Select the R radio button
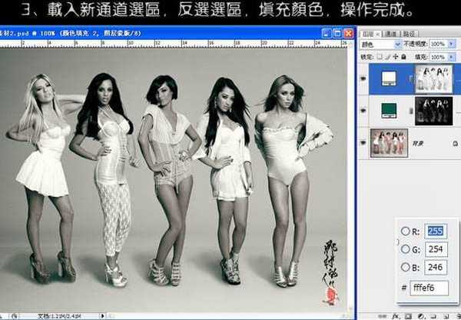The image size is (461, 320). tap(405, 231)
